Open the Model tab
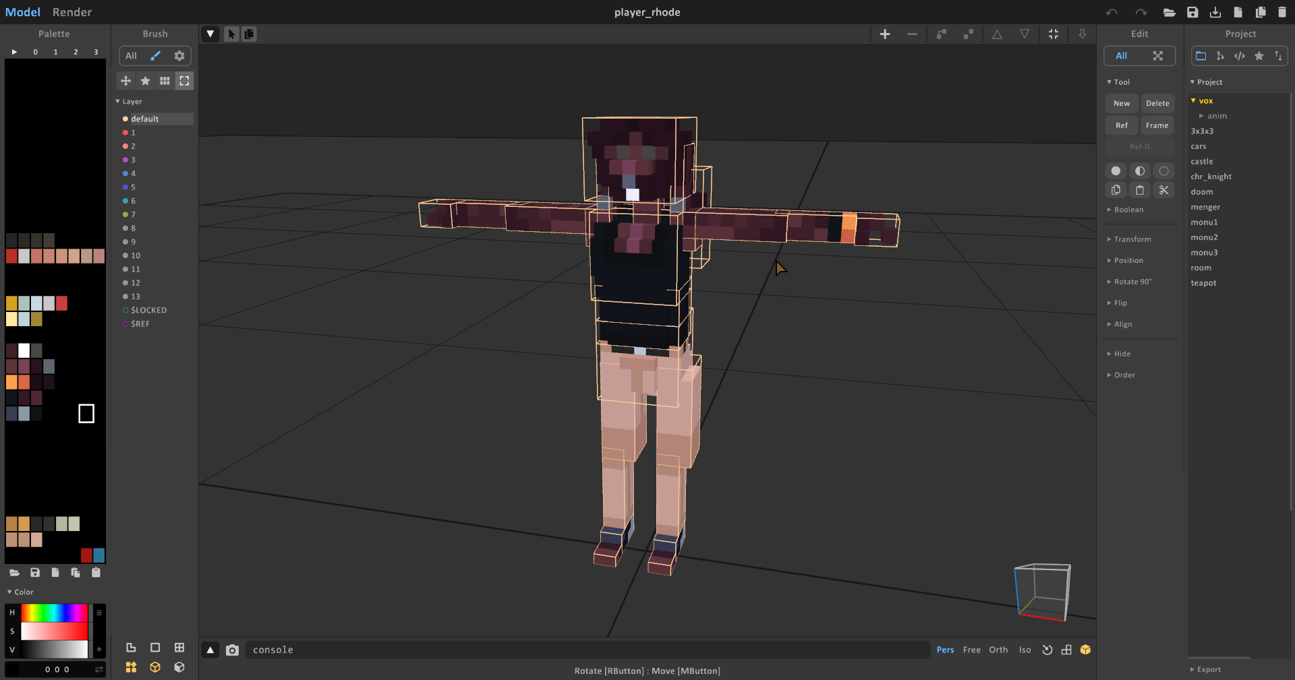This screenshot has width=1295, height=680. click(x=23, y=12)
